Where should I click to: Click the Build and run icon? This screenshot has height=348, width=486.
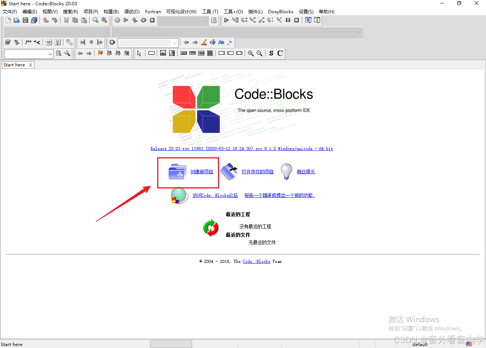tap(135, 21)
